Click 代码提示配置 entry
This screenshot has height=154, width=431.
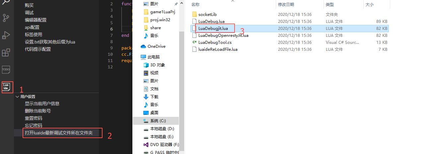pyautogui.click(x=38, y=49)
